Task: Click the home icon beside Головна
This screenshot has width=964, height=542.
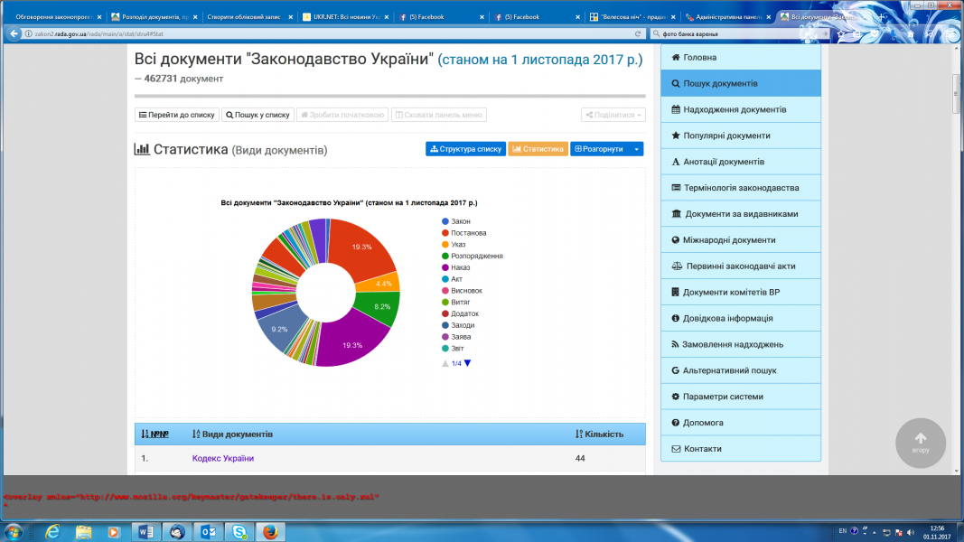Action: pos(676,58)
